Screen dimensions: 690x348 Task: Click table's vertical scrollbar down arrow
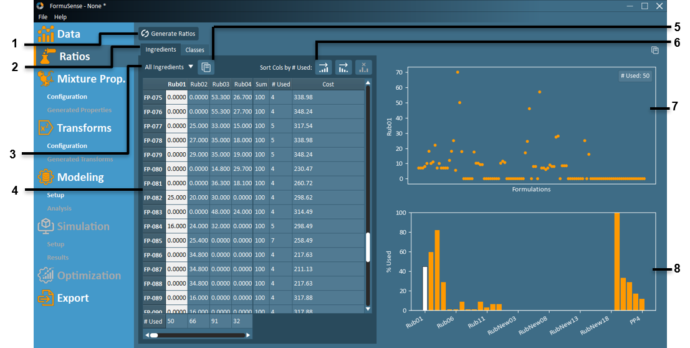pos(368,309)
